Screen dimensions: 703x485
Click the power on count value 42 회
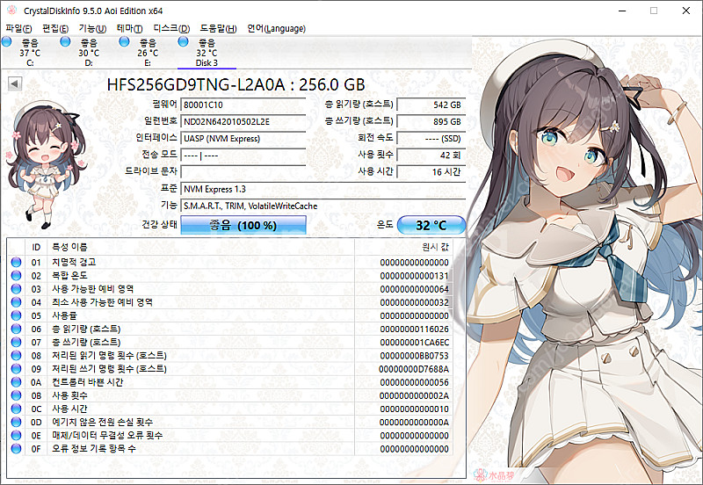pos(431,156)
